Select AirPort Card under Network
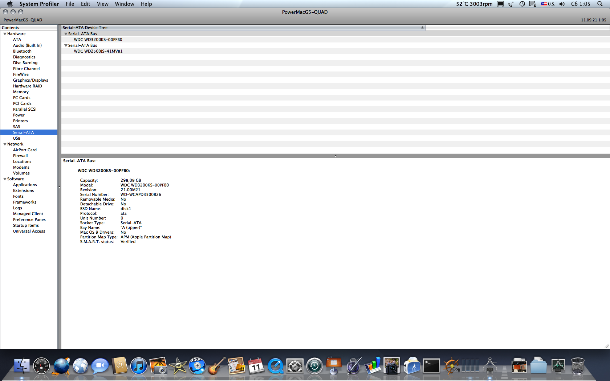This screenshot has width=610, height=381. pyautogui.click(x=25, y=150)
